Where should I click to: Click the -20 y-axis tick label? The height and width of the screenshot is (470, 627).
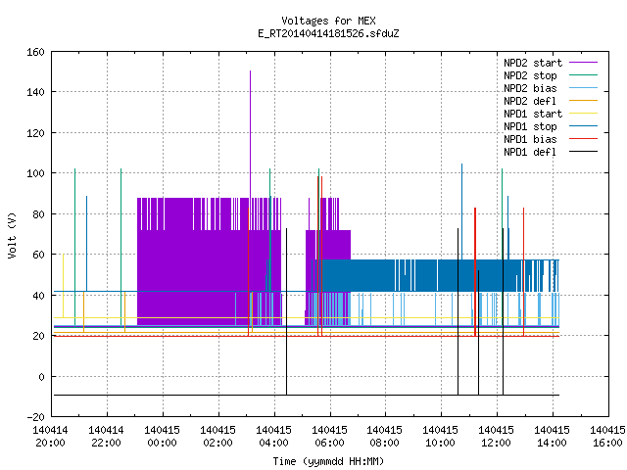pos(35,417)
